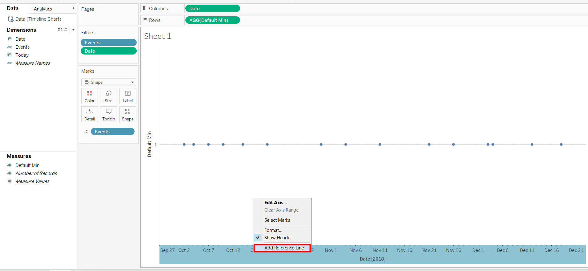The width and height of the screenshot is (588, 271).
Task: Select Date pill on Columns shelf
Action: click(212, 9)
